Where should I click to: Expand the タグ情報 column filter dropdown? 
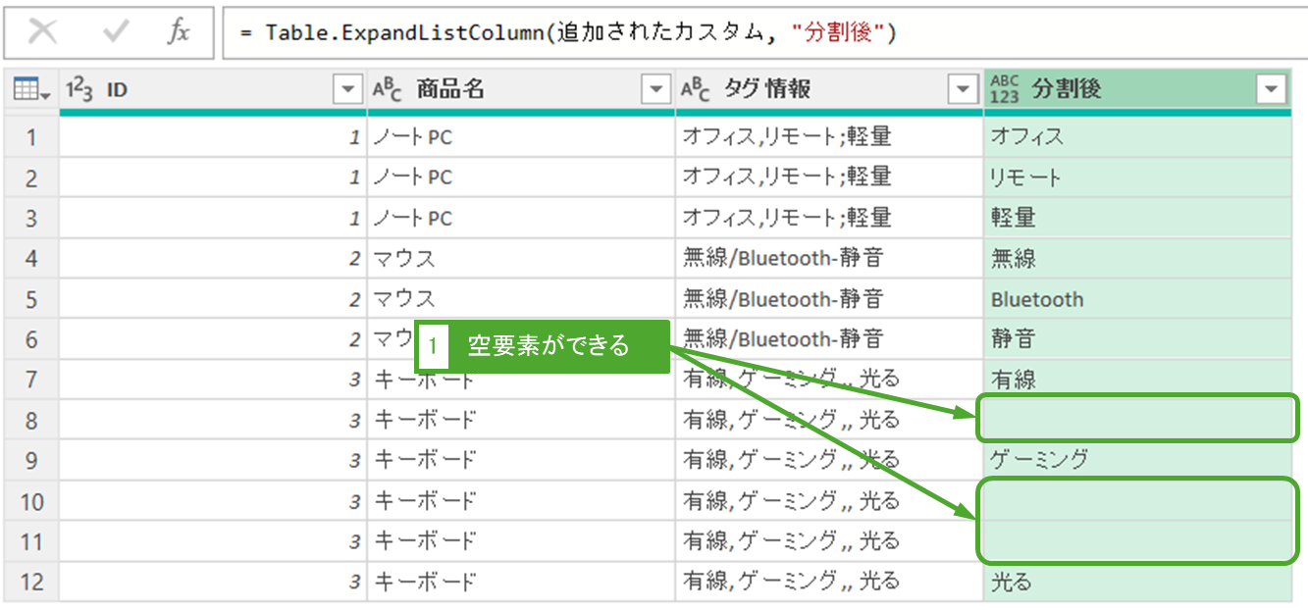(x=964, y=90)
